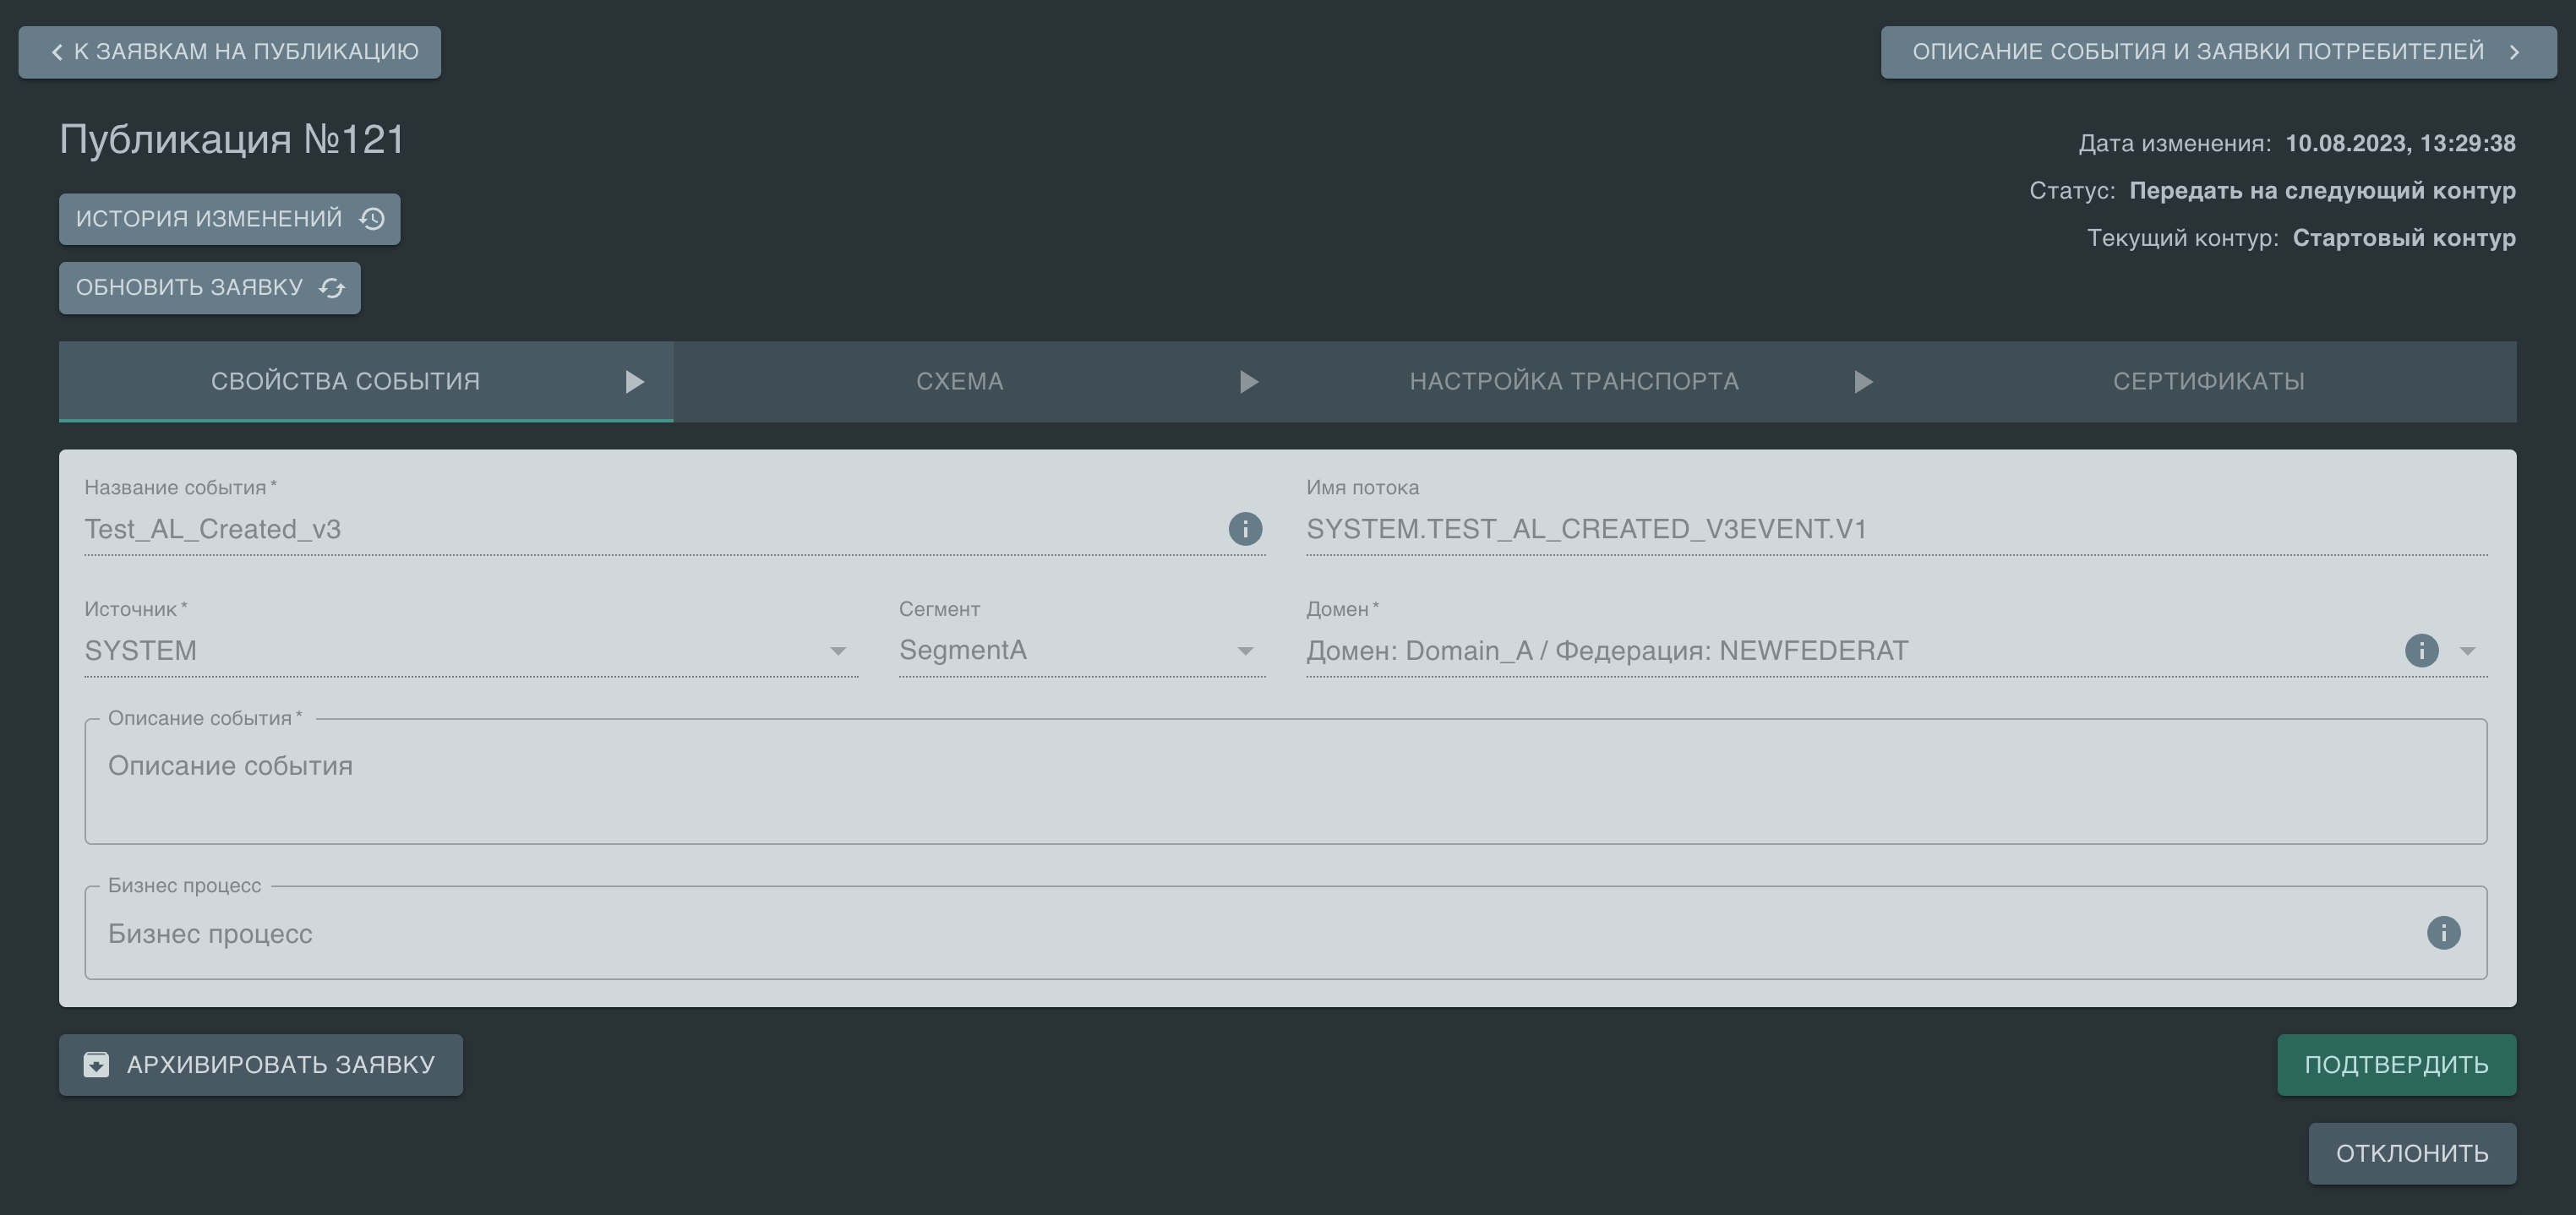Open the НАСТРОЙКА ТРАНСПОРТА tab

(1573, 382)
